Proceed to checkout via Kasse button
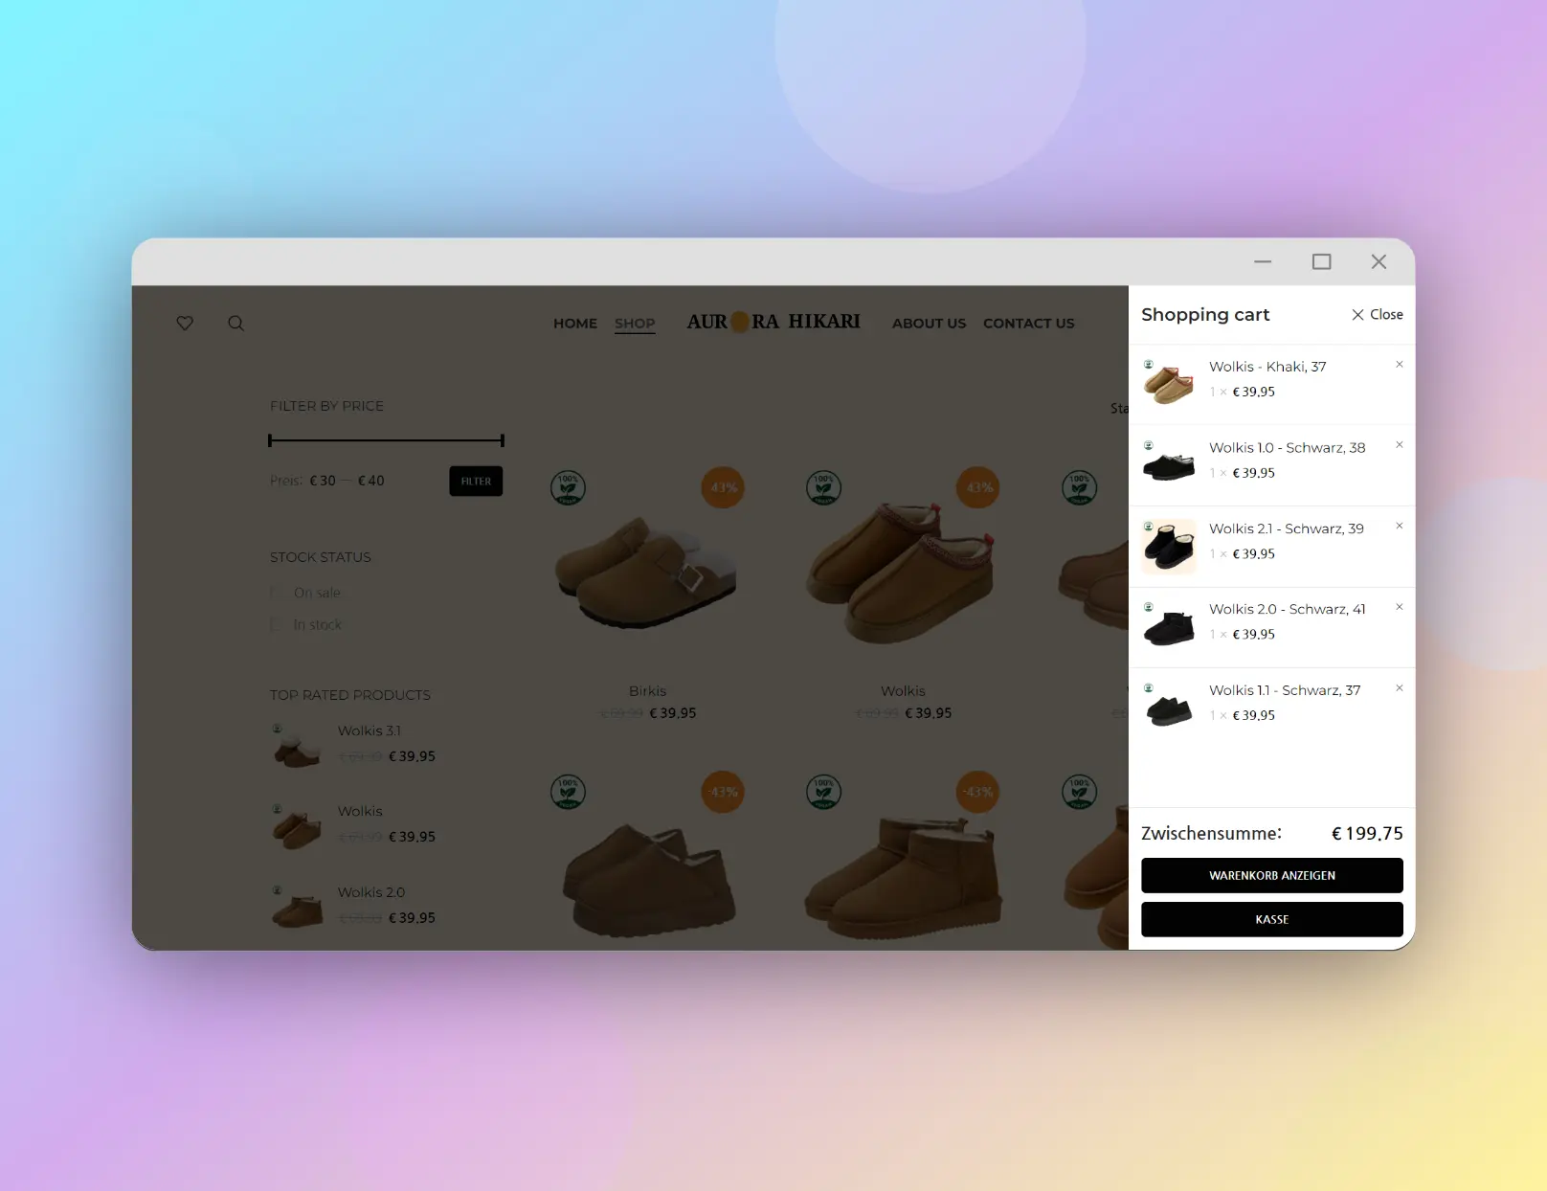Viewport: 1547px width, 1191px height. (1271, 920)
